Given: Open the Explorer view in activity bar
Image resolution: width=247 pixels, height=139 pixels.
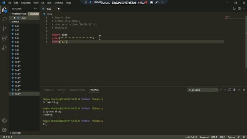Looking at the screenshot, I should (4, 10).
